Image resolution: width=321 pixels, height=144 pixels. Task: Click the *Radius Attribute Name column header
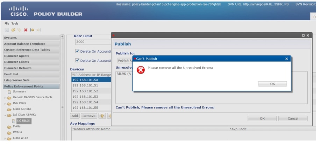(x=150, y=129)
